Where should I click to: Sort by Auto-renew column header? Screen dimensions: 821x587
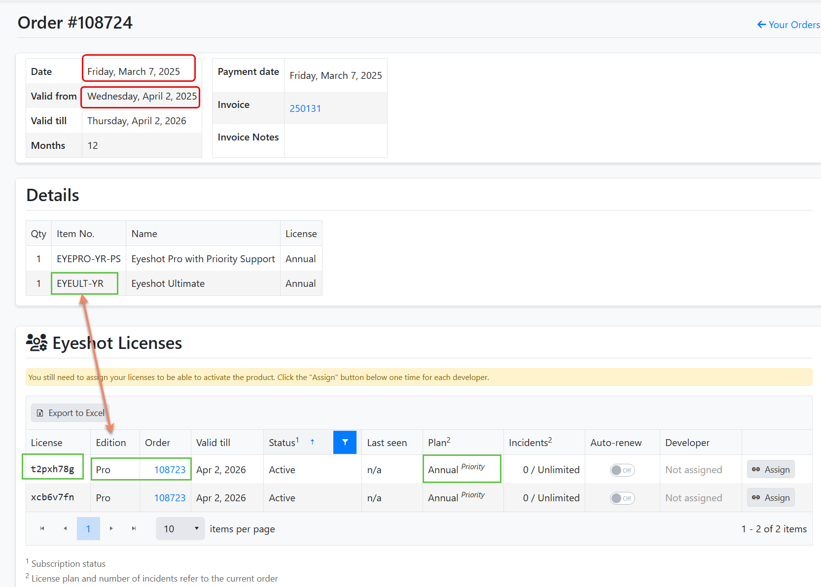point(616,443)
